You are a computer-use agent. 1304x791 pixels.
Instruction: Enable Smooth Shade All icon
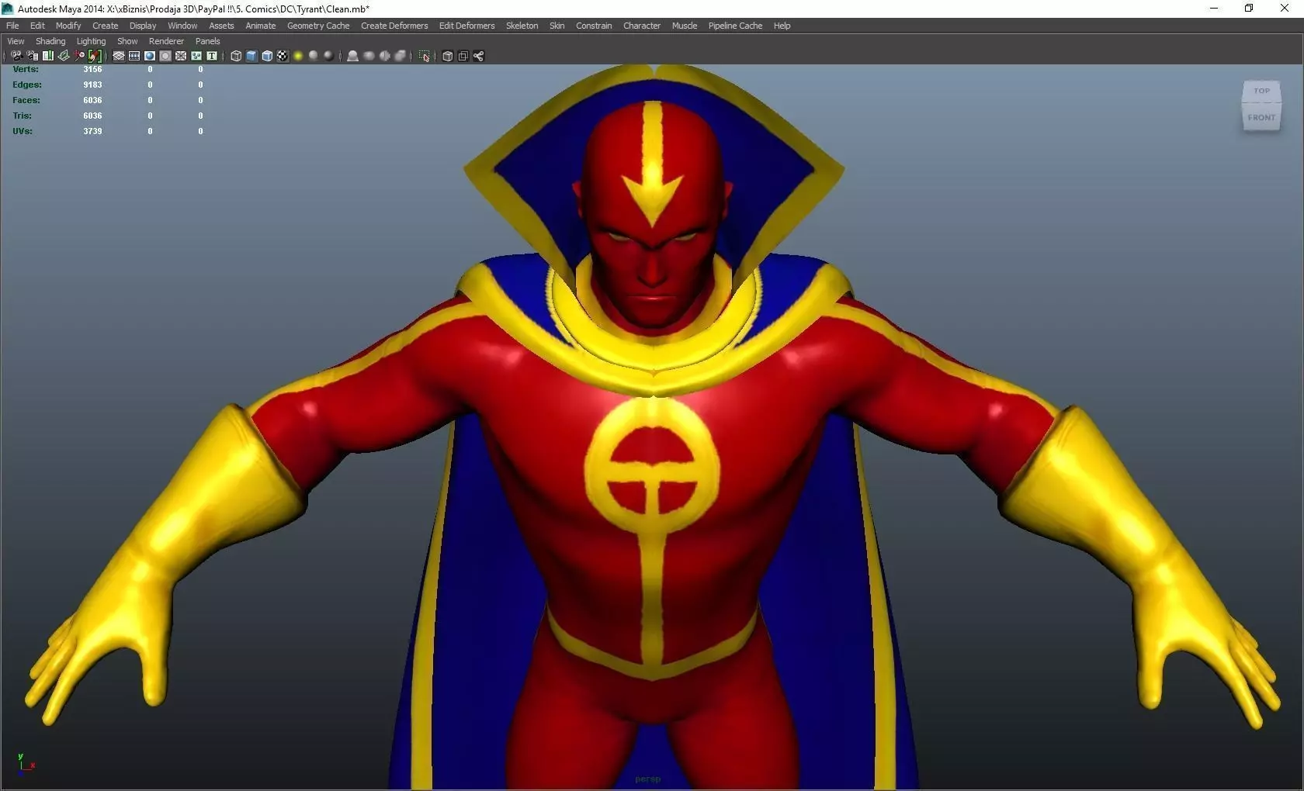pos(251,56)
